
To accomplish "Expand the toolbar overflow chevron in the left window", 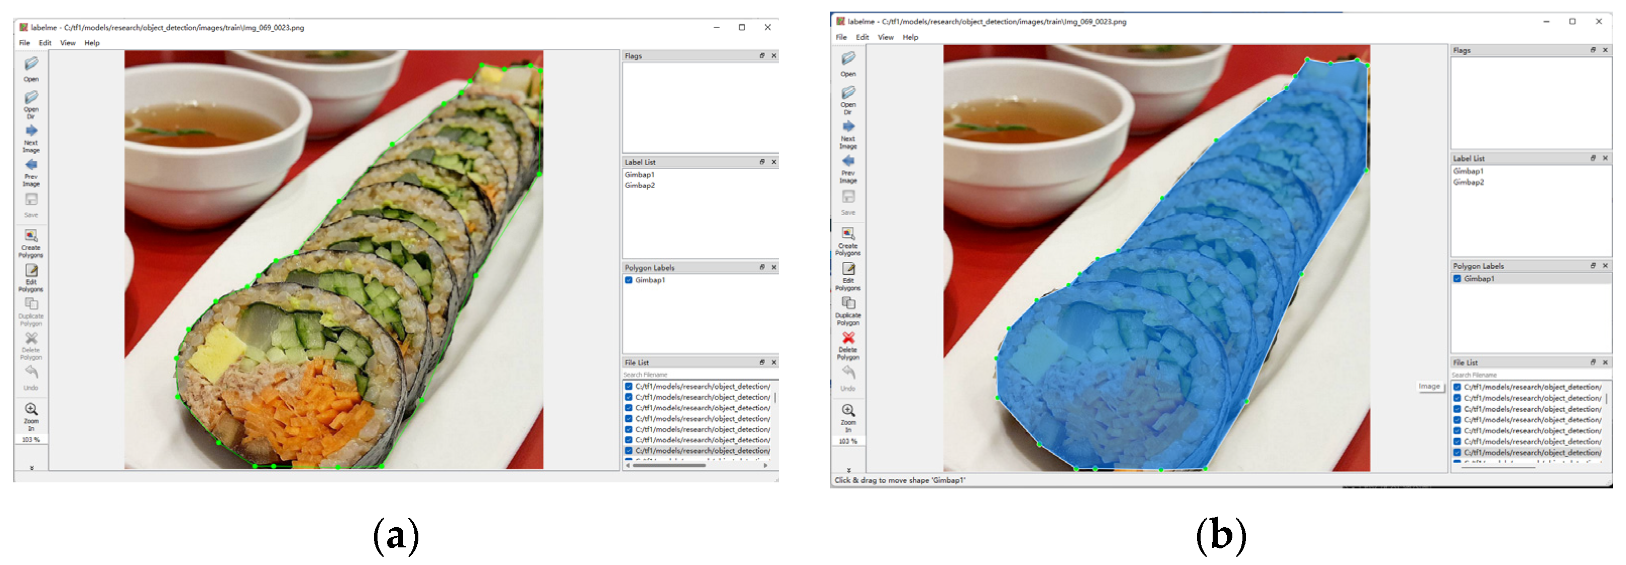I will tap(32, 468).
